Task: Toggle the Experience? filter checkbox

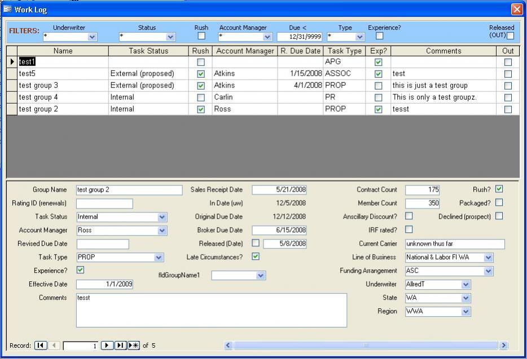Action: [x=380, y=36]
